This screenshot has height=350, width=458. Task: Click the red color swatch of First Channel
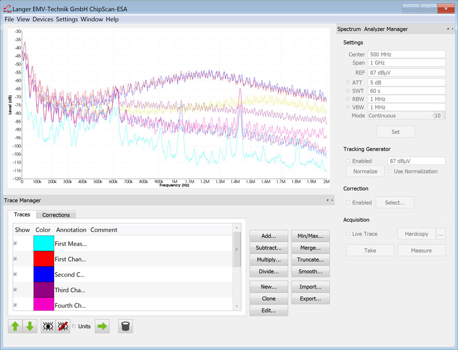click(x=43, y=259)
